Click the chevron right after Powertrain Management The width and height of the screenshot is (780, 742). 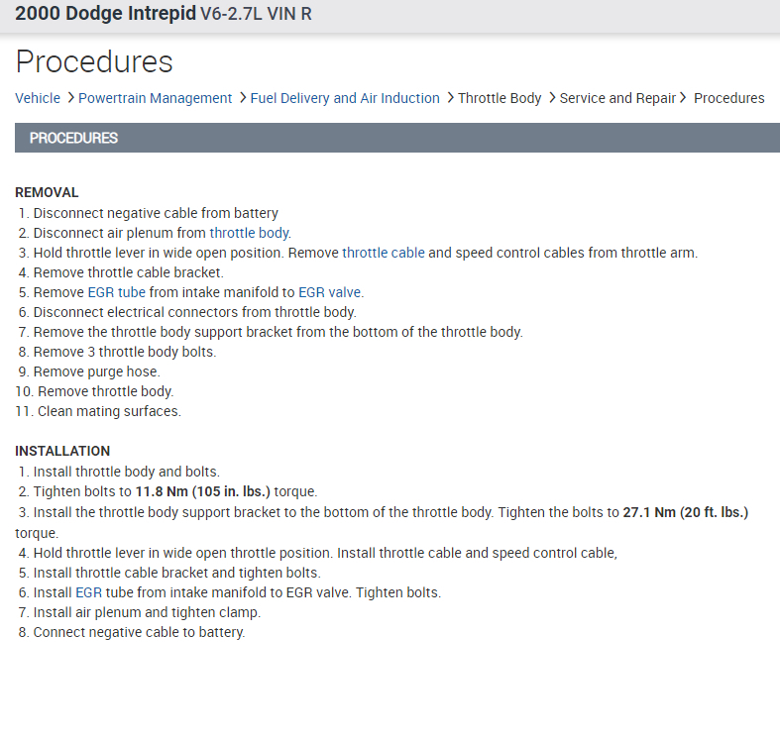click(x=242, y=98)
